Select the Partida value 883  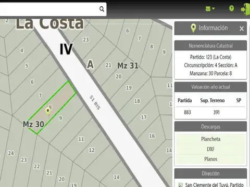[187, 112]
